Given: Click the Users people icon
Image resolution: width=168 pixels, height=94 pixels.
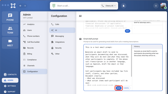Looking at the screenshot, I should (24, 30).
